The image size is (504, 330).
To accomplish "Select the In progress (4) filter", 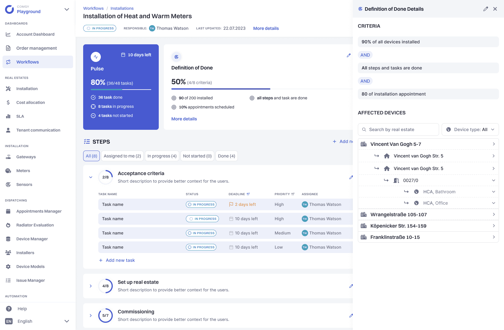I will pyautogui.click(x=162, y=156).
